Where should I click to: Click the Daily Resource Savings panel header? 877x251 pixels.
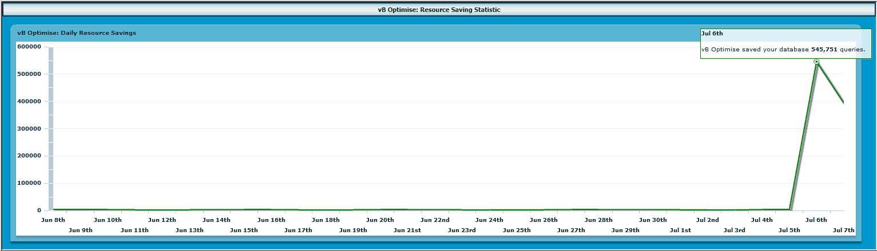[x=436, y=33]
